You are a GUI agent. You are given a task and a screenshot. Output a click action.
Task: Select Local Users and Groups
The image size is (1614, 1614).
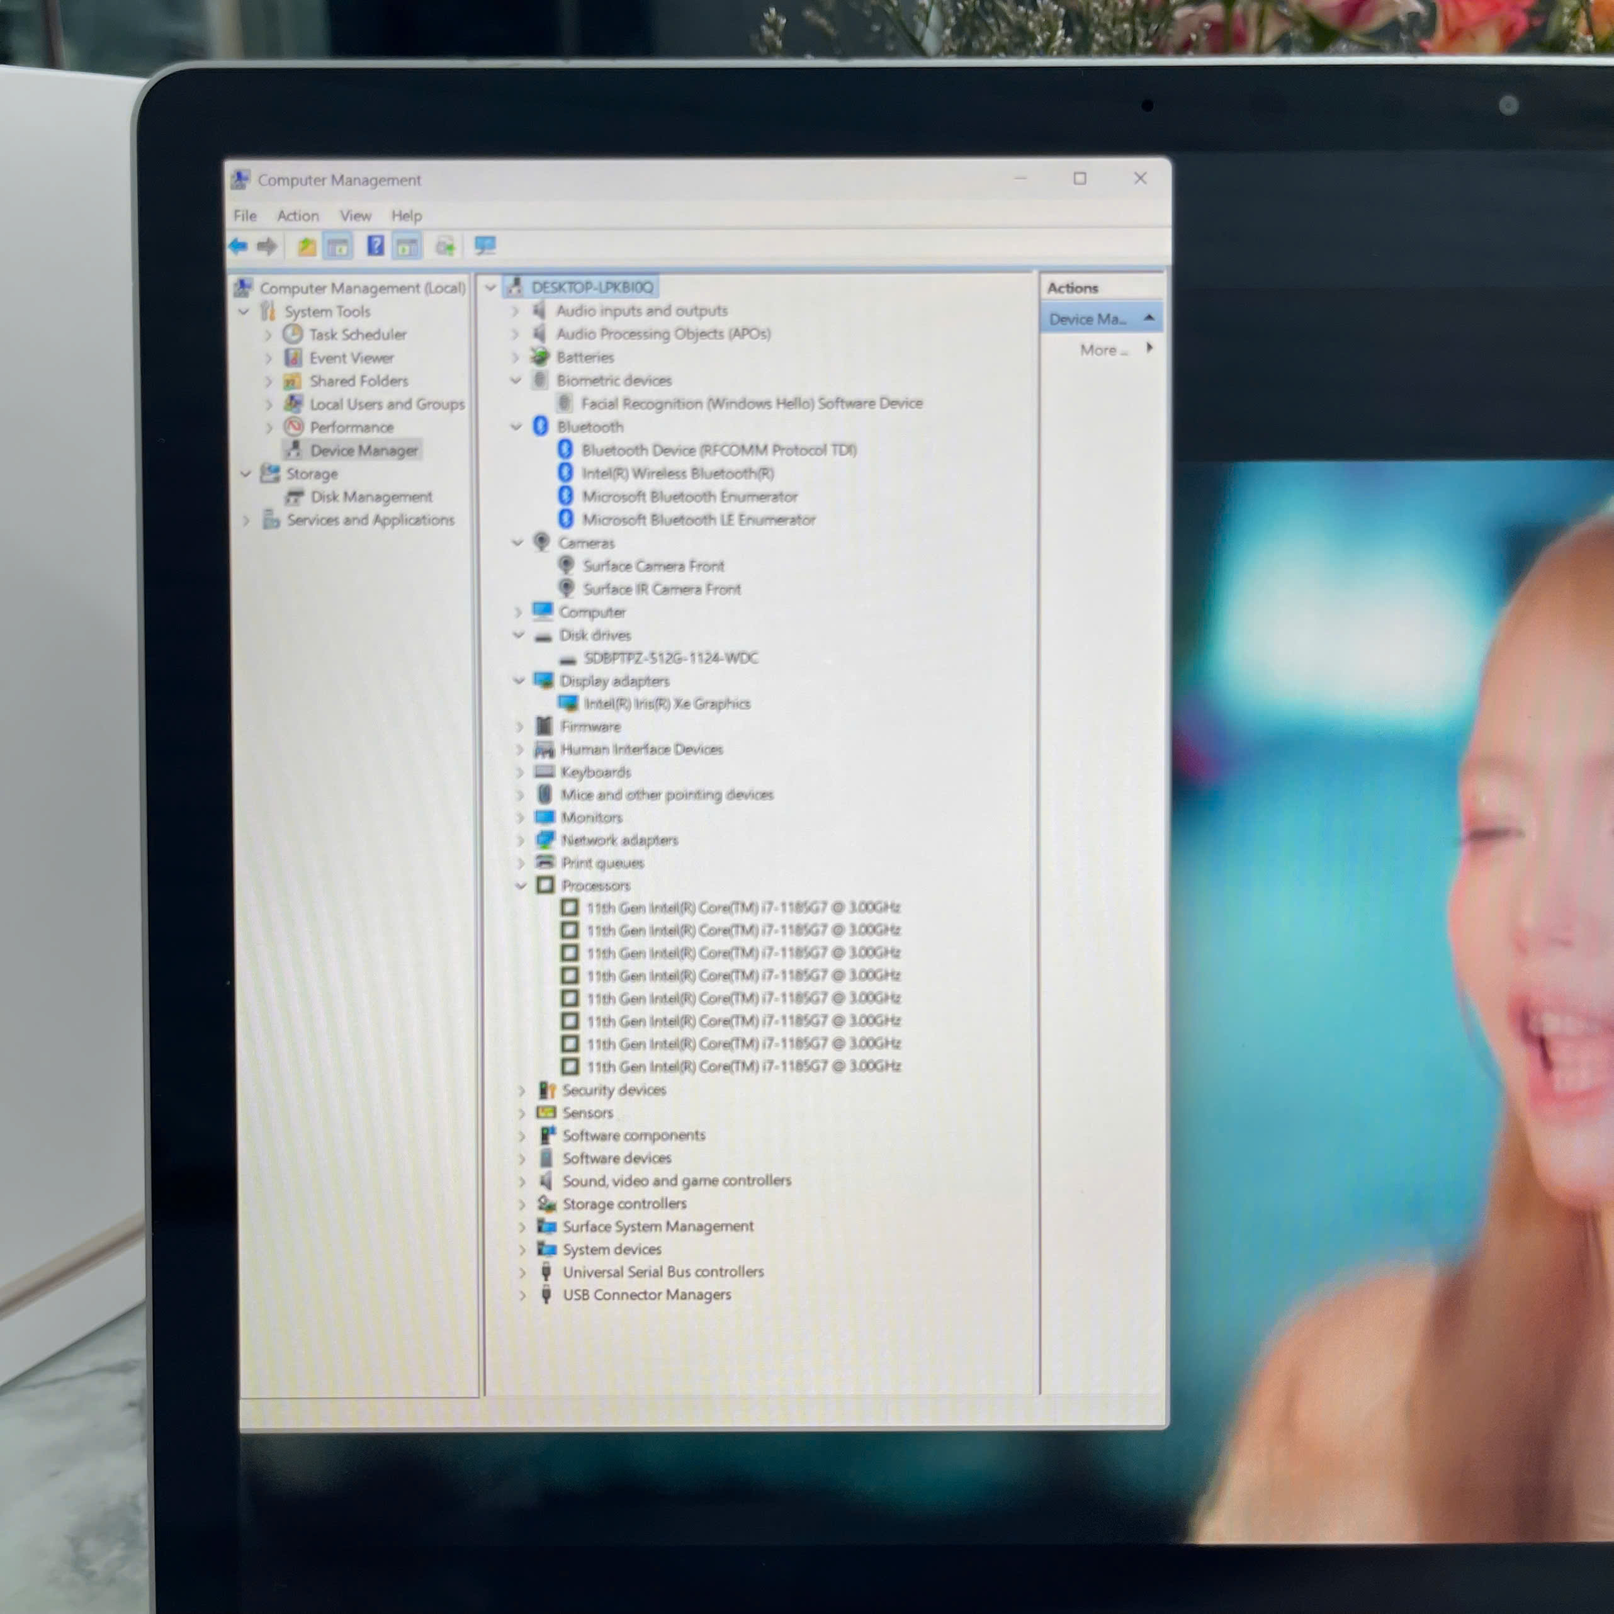tap(387, 404)
